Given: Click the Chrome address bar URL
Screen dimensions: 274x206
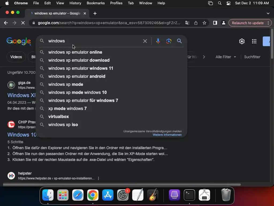Looking at the screenshot, I should point(109,23).
